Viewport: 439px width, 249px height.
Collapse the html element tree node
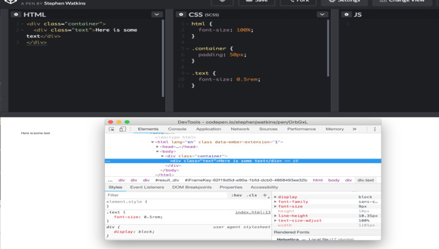pyautogui.click(x=152, y=142)
